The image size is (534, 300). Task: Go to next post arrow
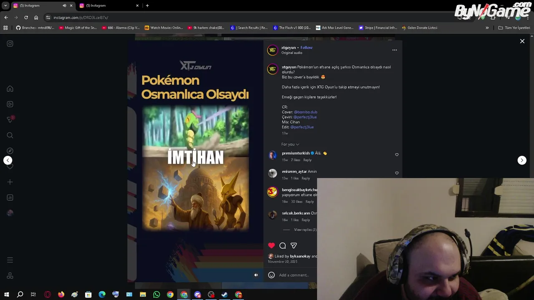522,160
